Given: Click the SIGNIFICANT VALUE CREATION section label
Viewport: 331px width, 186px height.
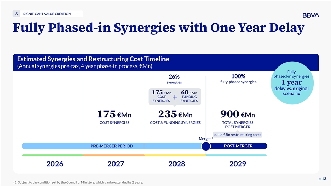Looking at the screenshot, I should click(x=47, y=14).
